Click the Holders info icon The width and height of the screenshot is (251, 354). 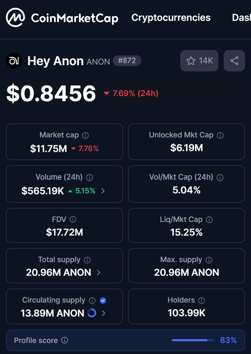[201, 300]
